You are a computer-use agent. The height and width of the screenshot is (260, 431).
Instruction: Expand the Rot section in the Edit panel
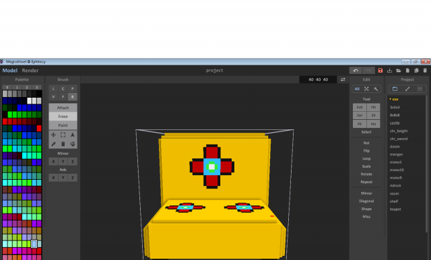(366, 143)
